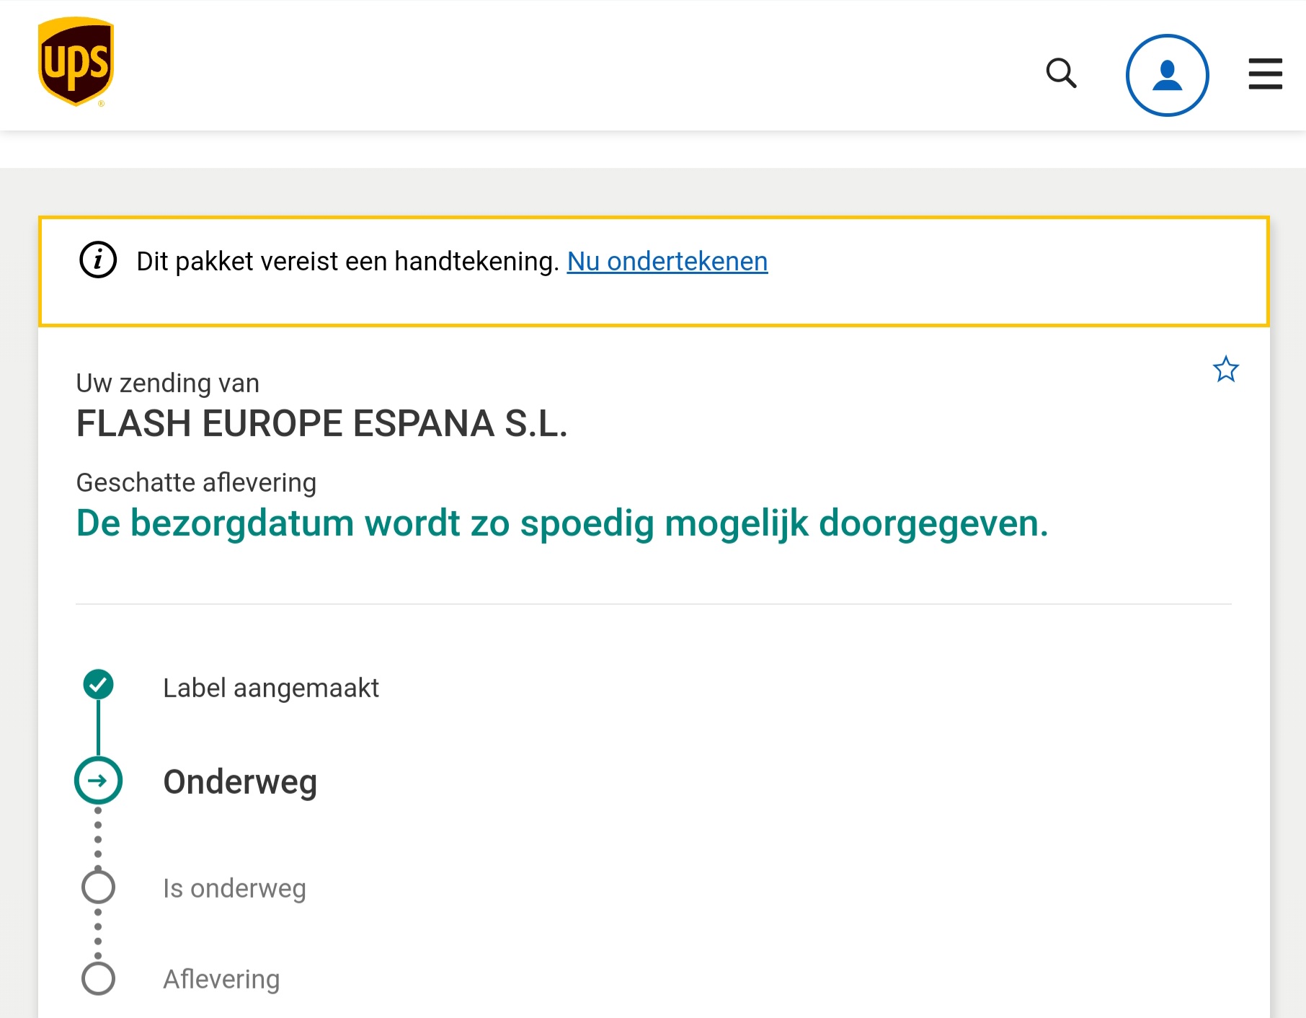Image resolution: width=1306 pixels, height=1018 pixels.
Task: Click the 'De bezorgdatum wordt zo spoedig' message
Action: click(x=562, y=523)
